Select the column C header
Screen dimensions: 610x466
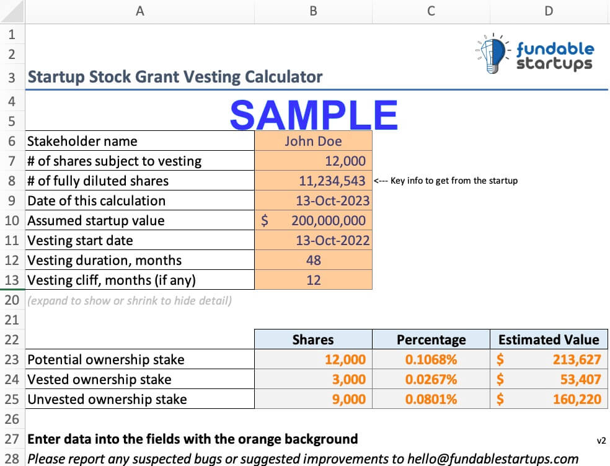pos(431,10)
